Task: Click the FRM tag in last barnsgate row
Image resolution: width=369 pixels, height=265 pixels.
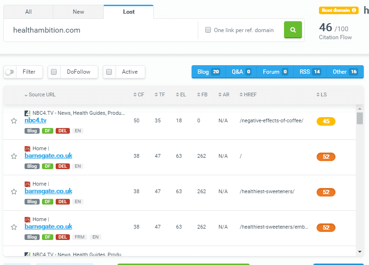Action: pos(80,237)
